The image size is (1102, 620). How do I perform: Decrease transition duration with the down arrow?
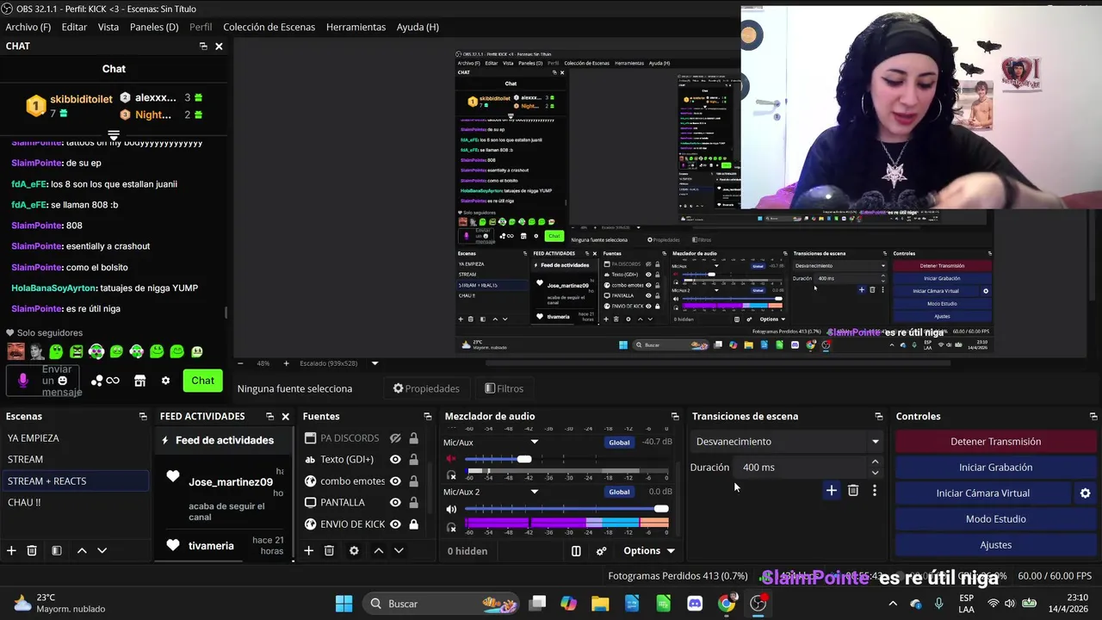coord(875,473)
